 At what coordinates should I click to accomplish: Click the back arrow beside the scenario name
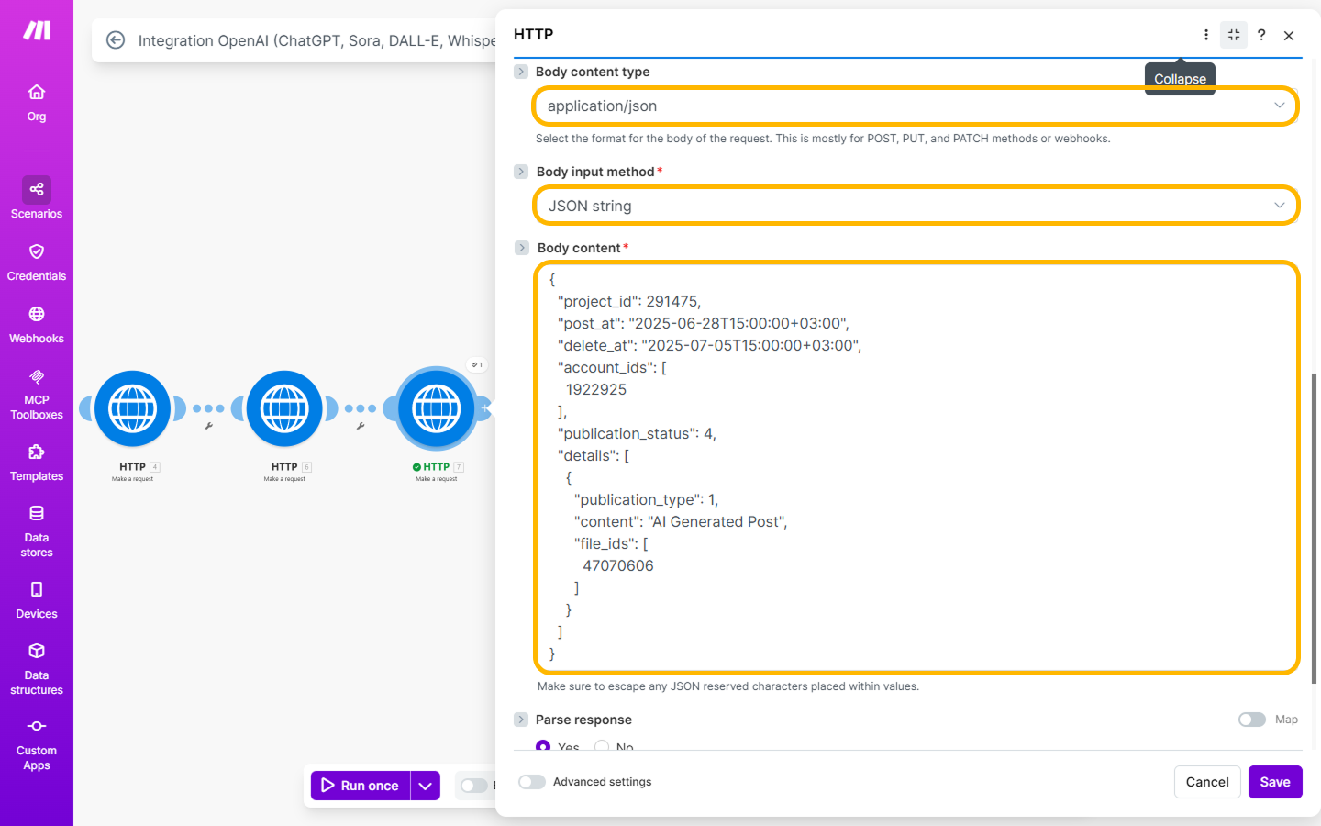[116, 40]
